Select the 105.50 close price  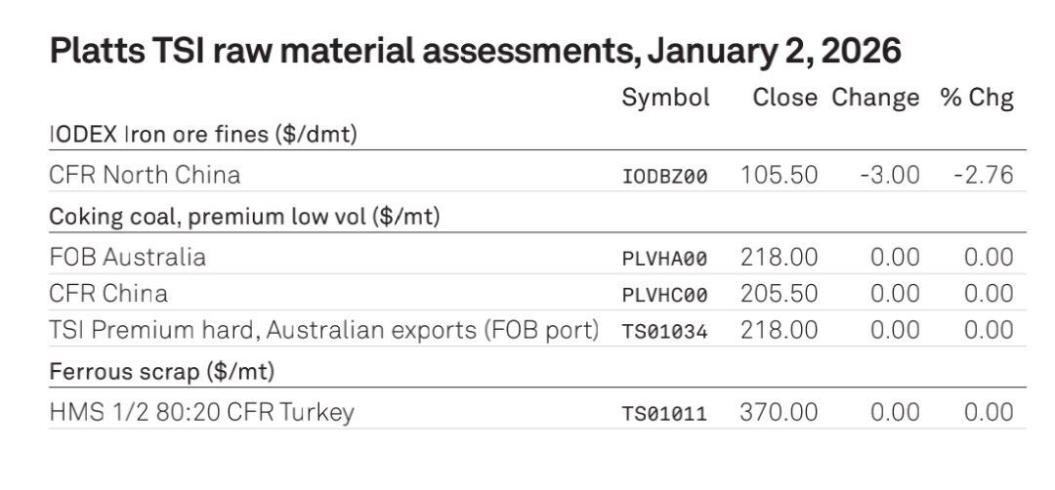779,175
